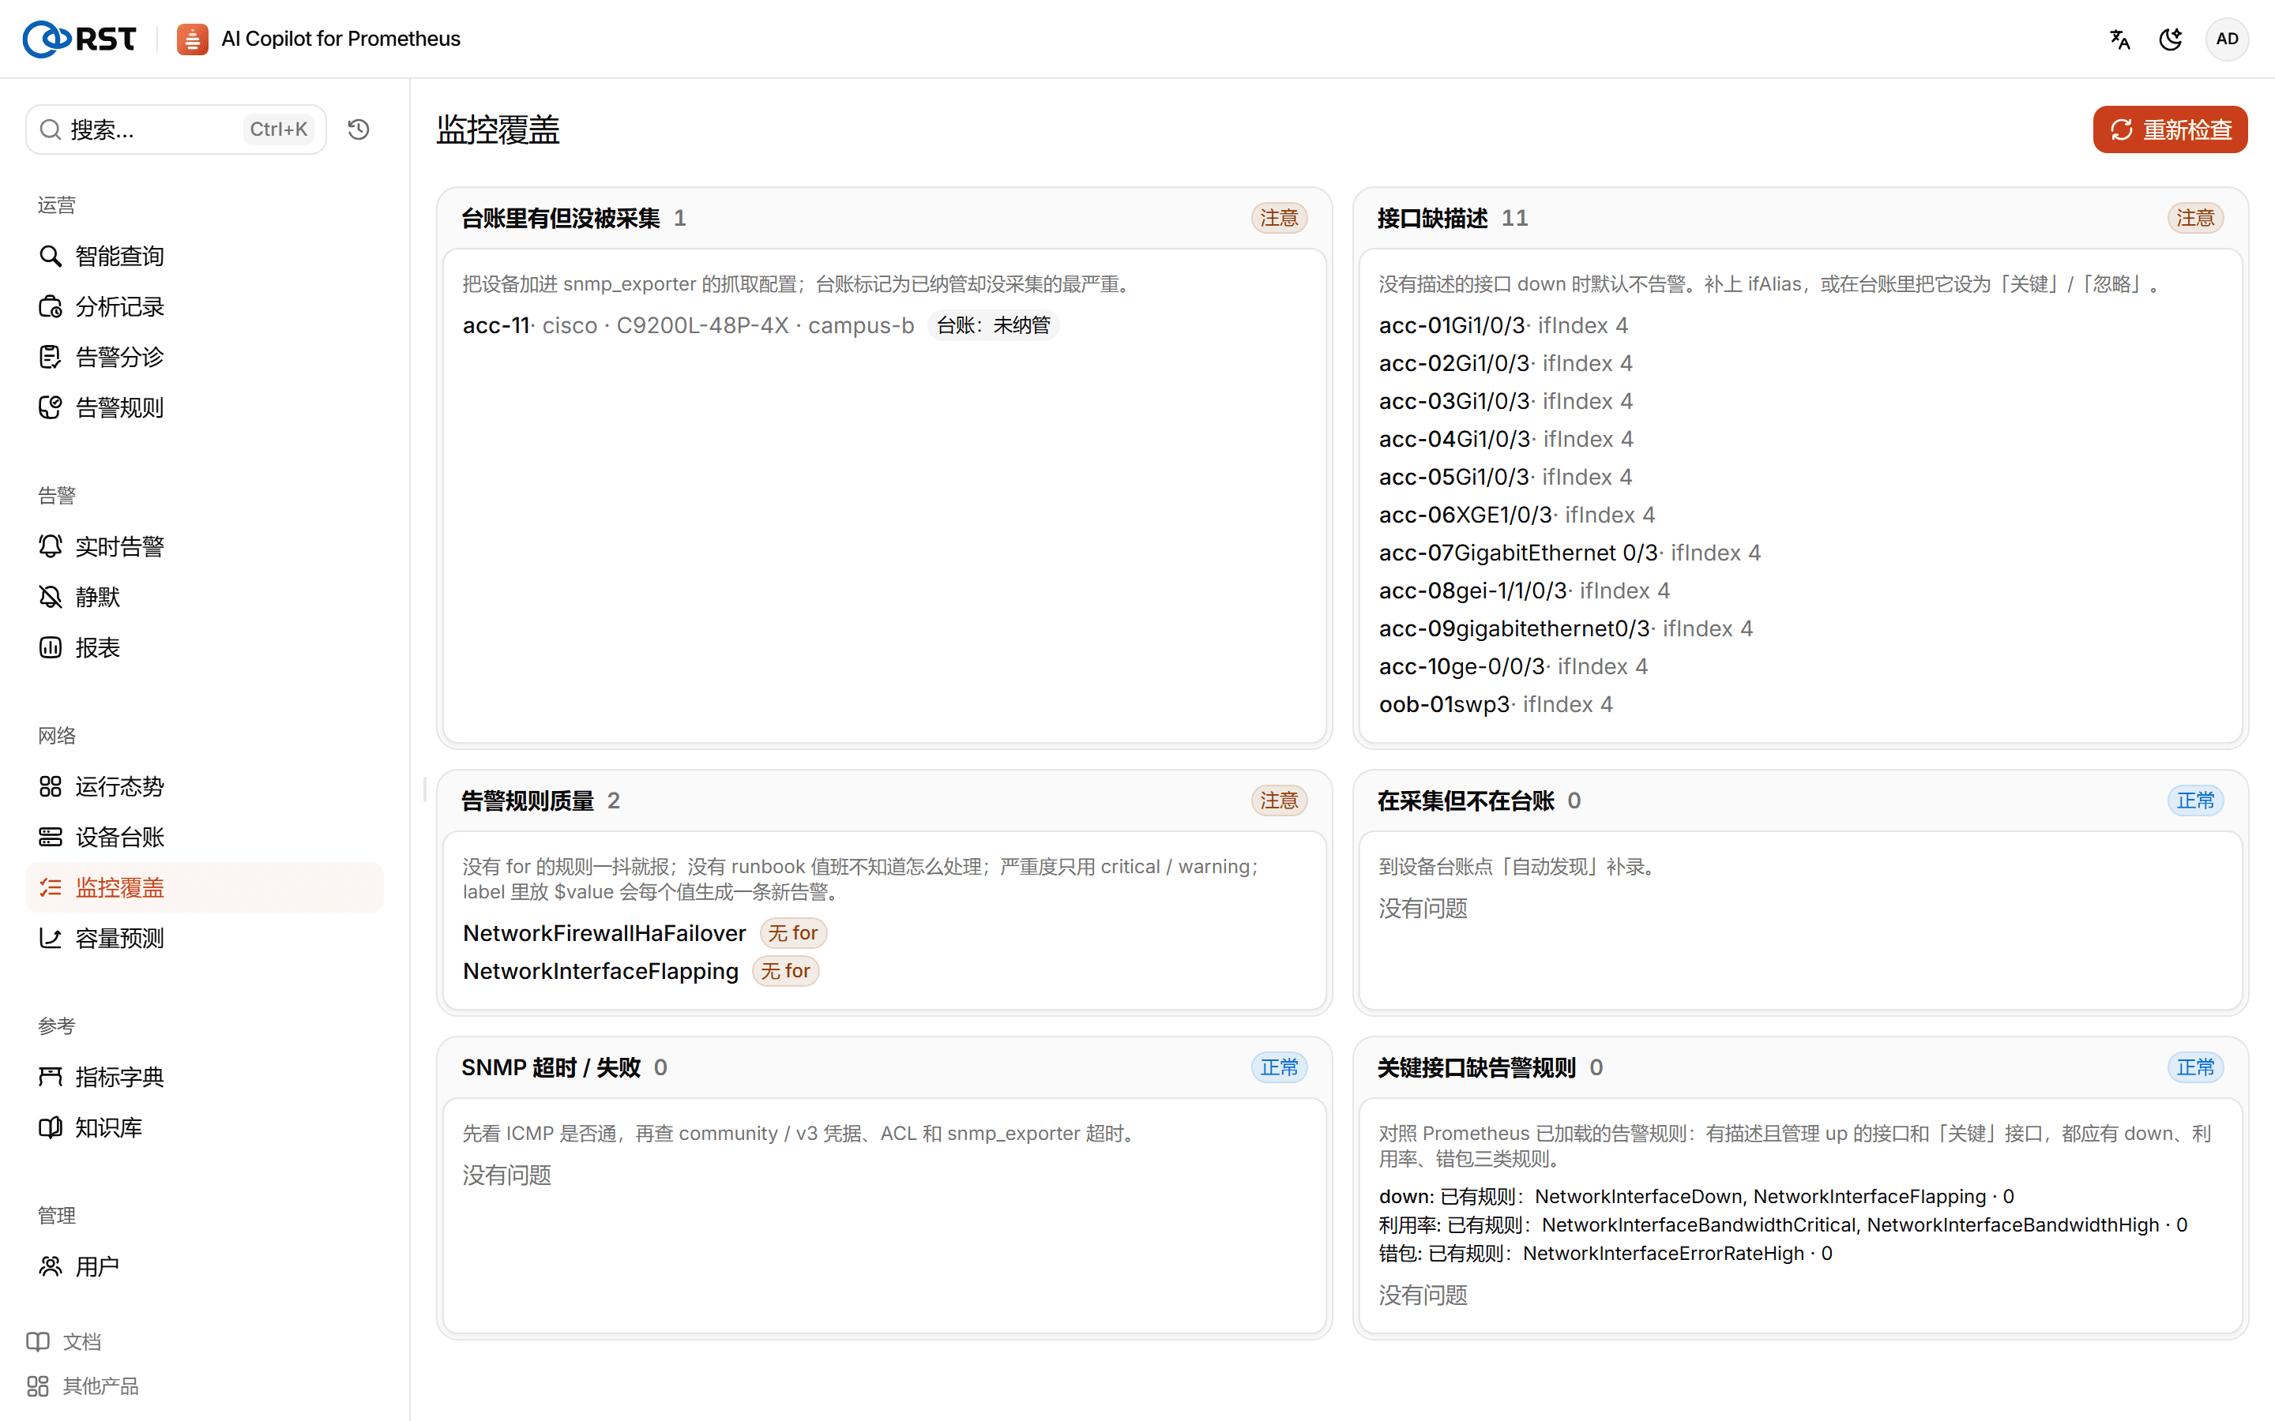
Task: Click the 容量预测 trend icon
Action: pos(51,938)
